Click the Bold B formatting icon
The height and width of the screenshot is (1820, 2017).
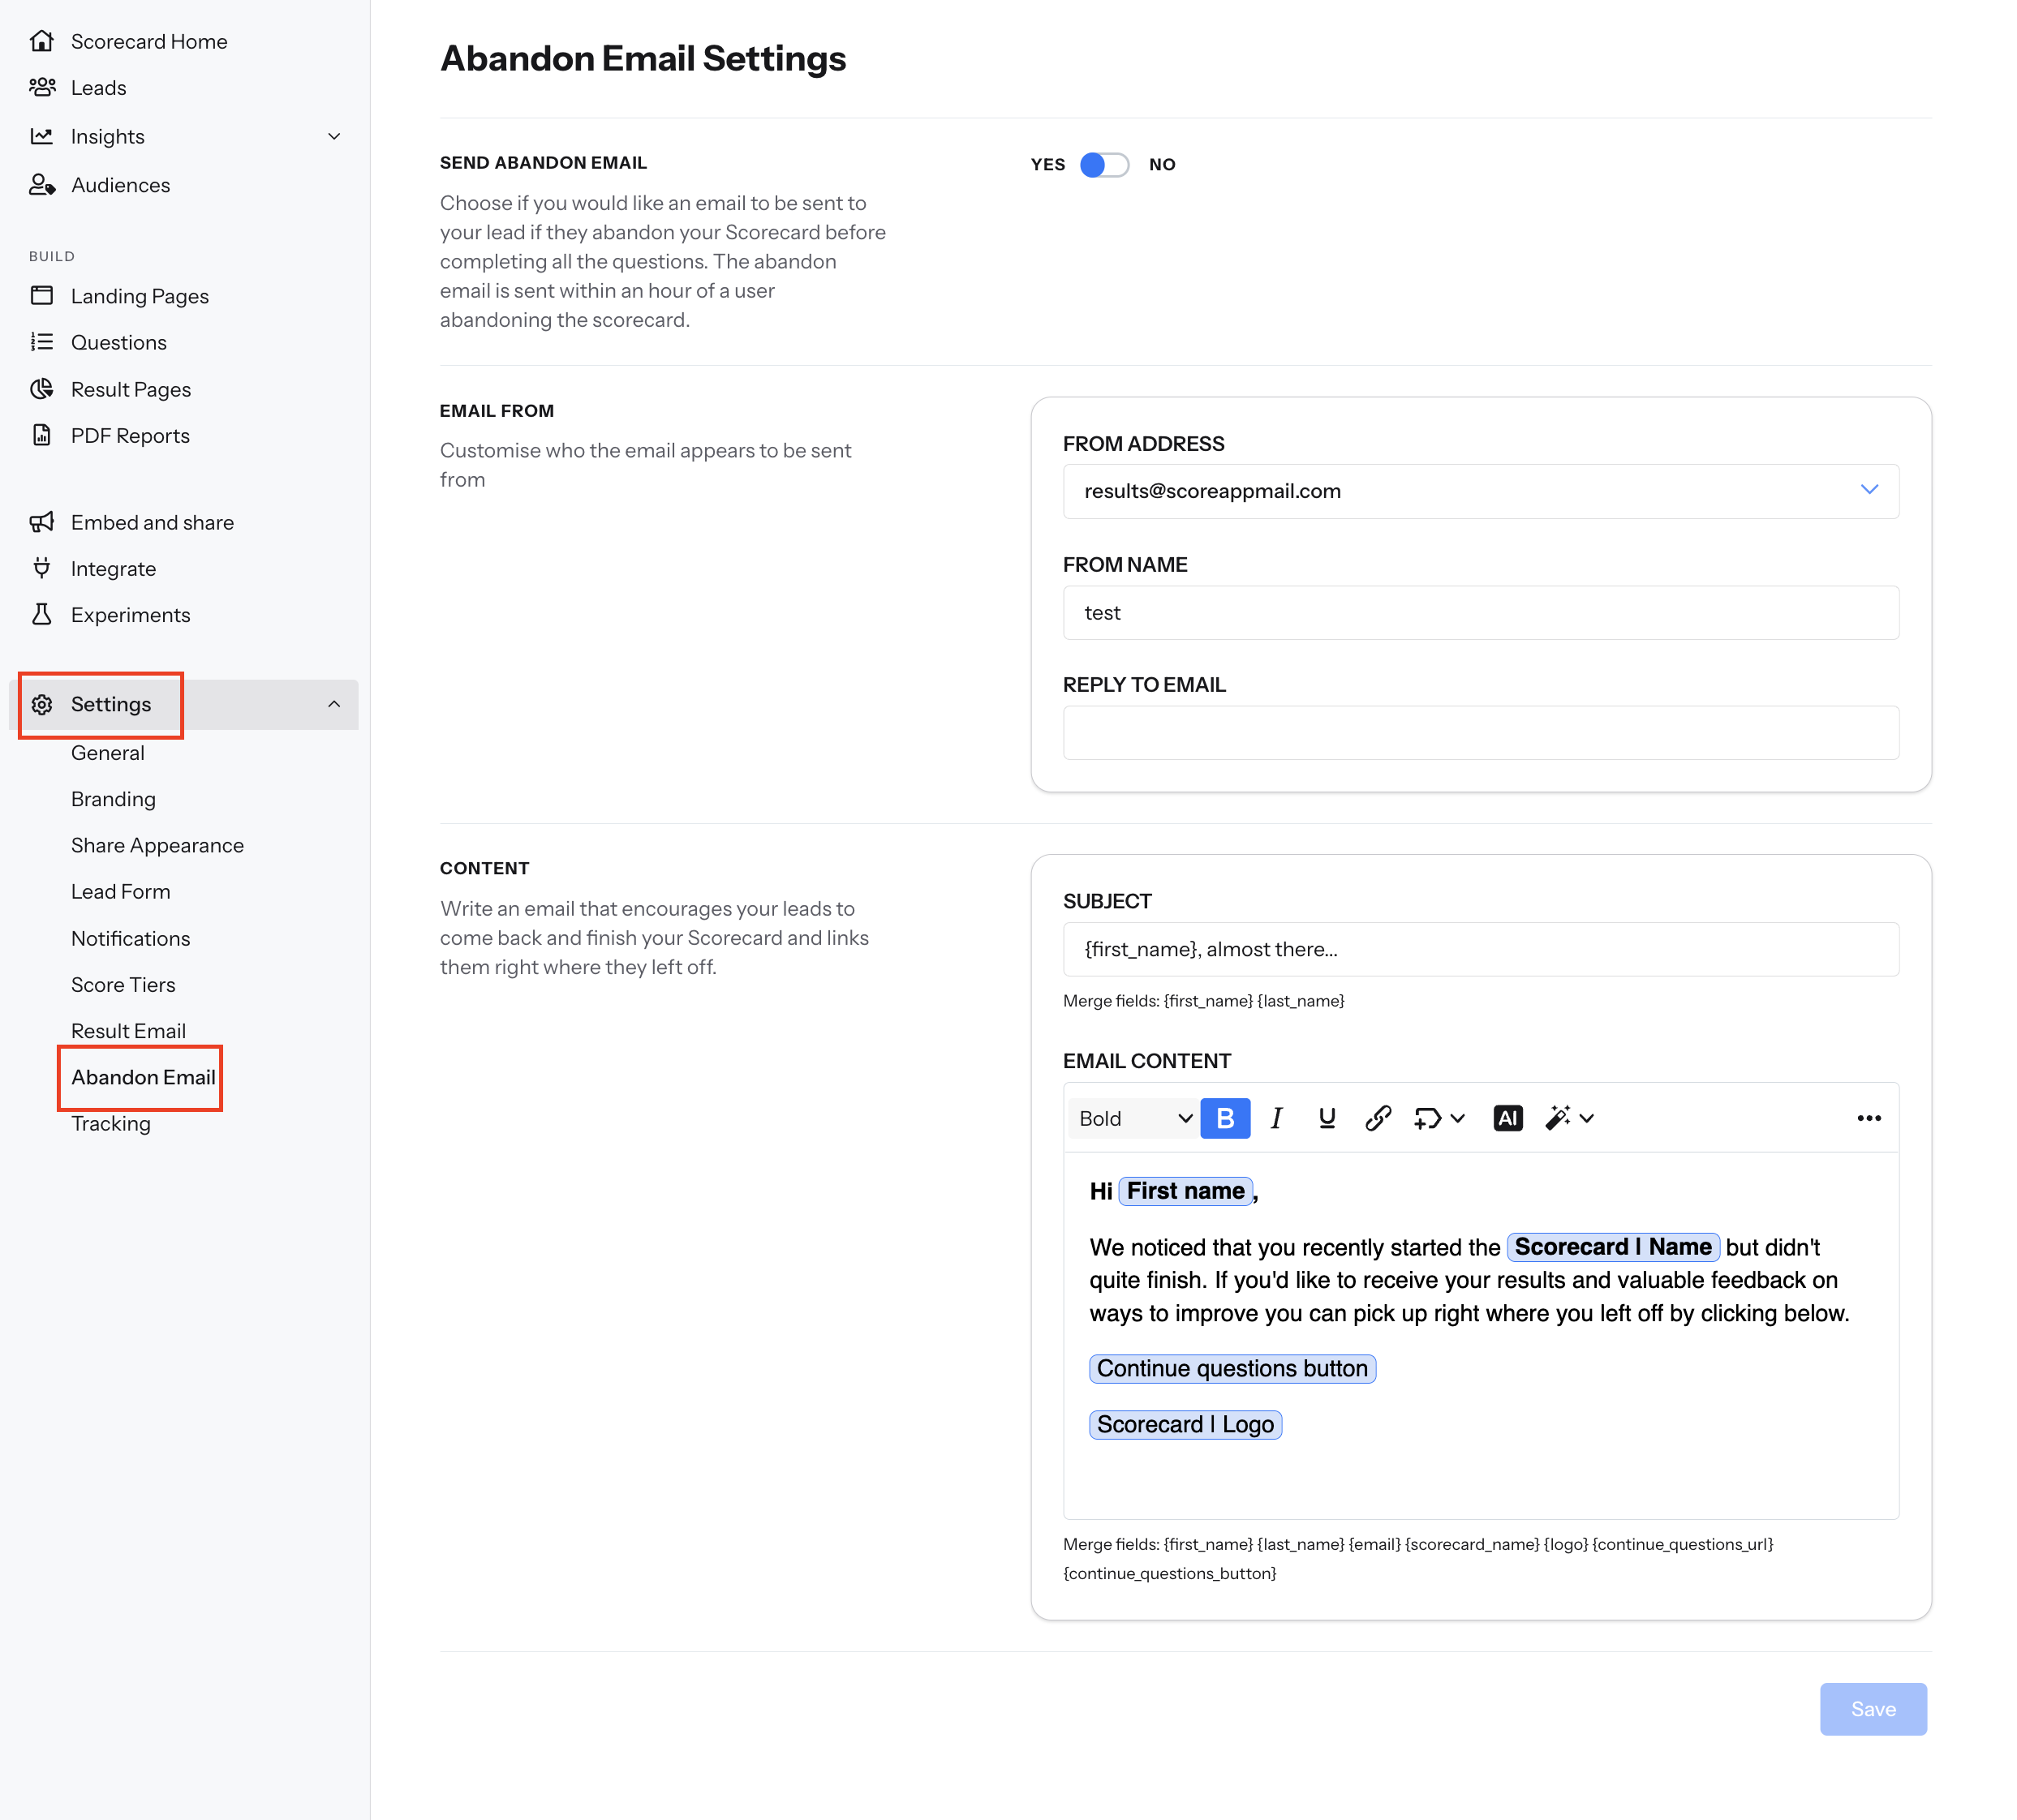pos(1224,1118)
